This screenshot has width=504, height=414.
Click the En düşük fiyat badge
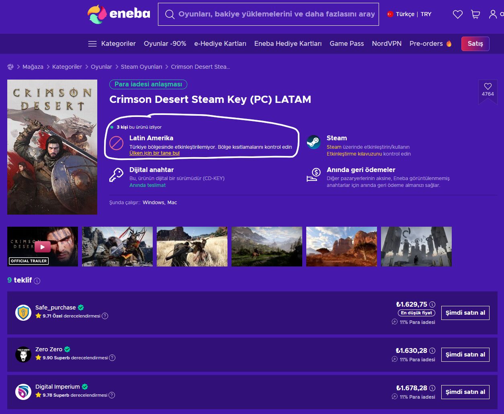click(x=416, y=313)
